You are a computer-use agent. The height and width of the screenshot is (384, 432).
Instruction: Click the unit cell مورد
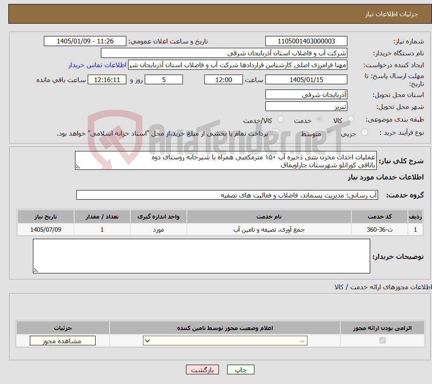click(x=158, y=230)
